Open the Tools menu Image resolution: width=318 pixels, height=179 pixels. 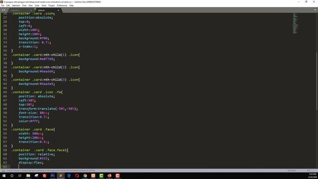[x=44, y=5]
